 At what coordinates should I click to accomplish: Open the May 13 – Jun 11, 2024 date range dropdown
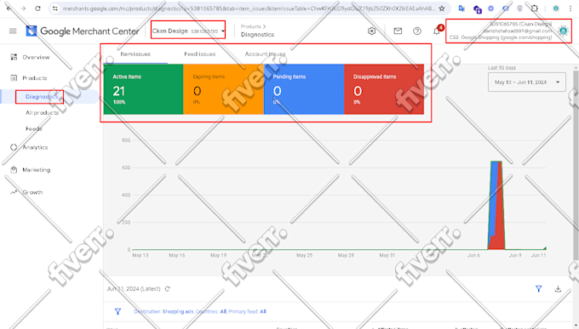click(x=527, y=82)
